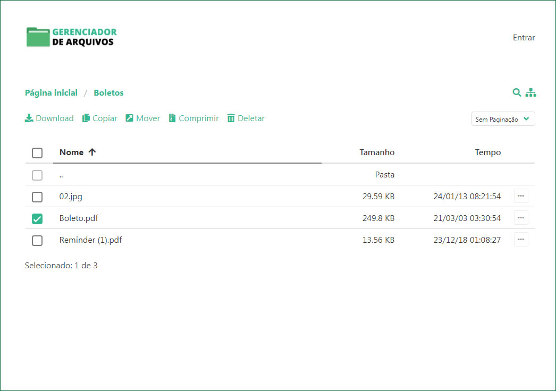Click the Copiar copy icon
The image size is (556, 391).
tap(86, 118)
